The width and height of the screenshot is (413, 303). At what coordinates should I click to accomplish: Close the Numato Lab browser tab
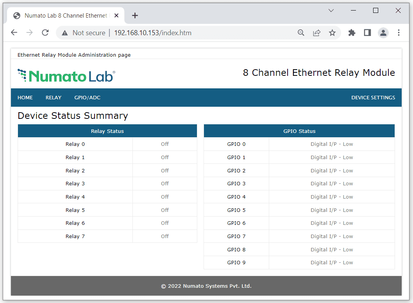tap(116, 16)
